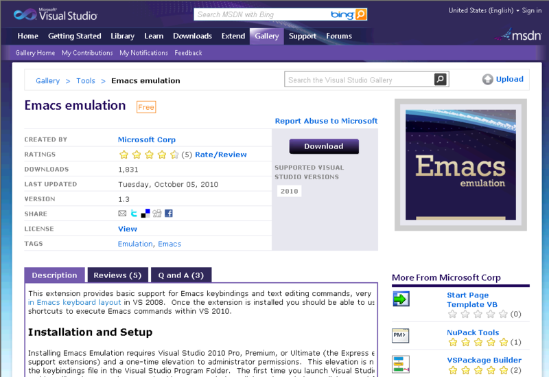Image resolution: width=549 pixels, height=377 pixels.
Task: Open My Notifications
Action: point(143,53)
